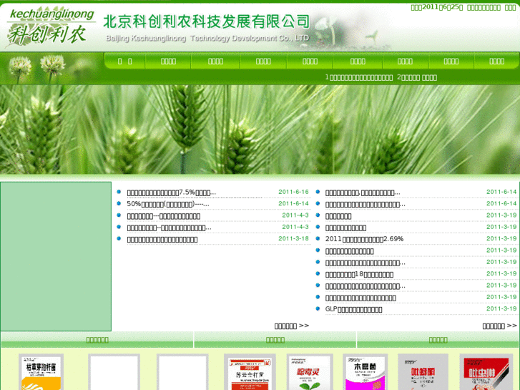Click the green wheat field banner image
The width and height of the screenshot is (520, 390).
260,130
